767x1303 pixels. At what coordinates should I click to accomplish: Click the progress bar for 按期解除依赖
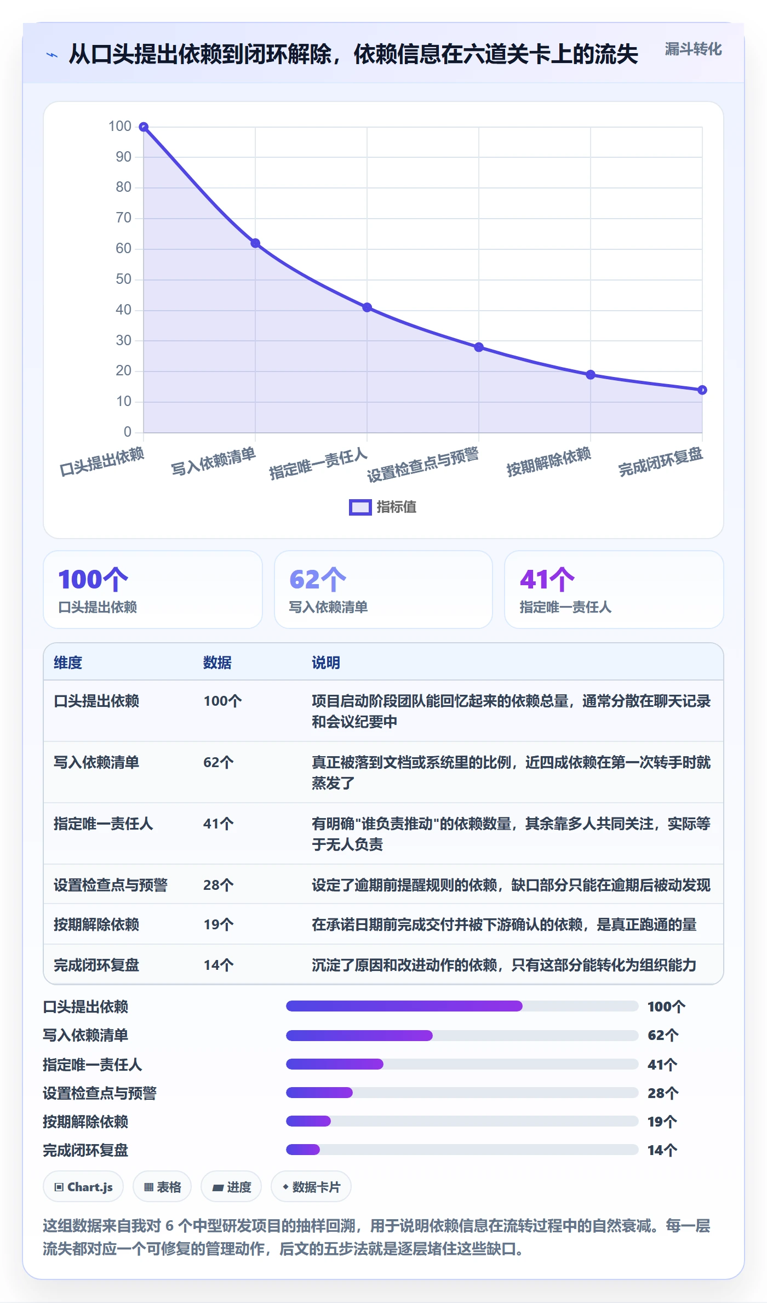(x=462, y=1121)
